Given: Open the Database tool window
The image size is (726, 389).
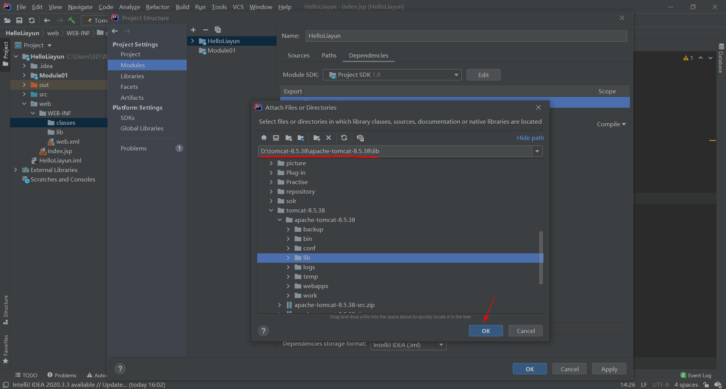Looking at the screenshot, I should [721, 58].
